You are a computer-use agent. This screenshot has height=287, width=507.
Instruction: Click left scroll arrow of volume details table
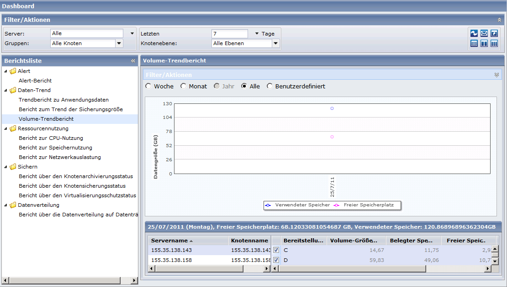pyautogui.click(x=276, y=269)
